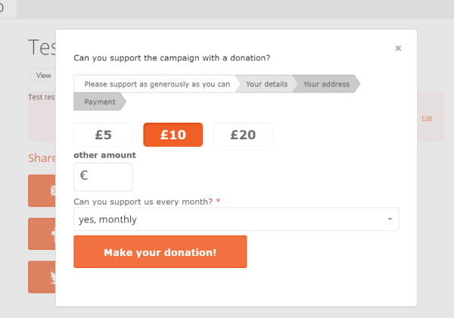Viewport: 454px width, 318px height.
Task: Open the 'yes, monthly' frequency dropdown
Action: point(236,220)
